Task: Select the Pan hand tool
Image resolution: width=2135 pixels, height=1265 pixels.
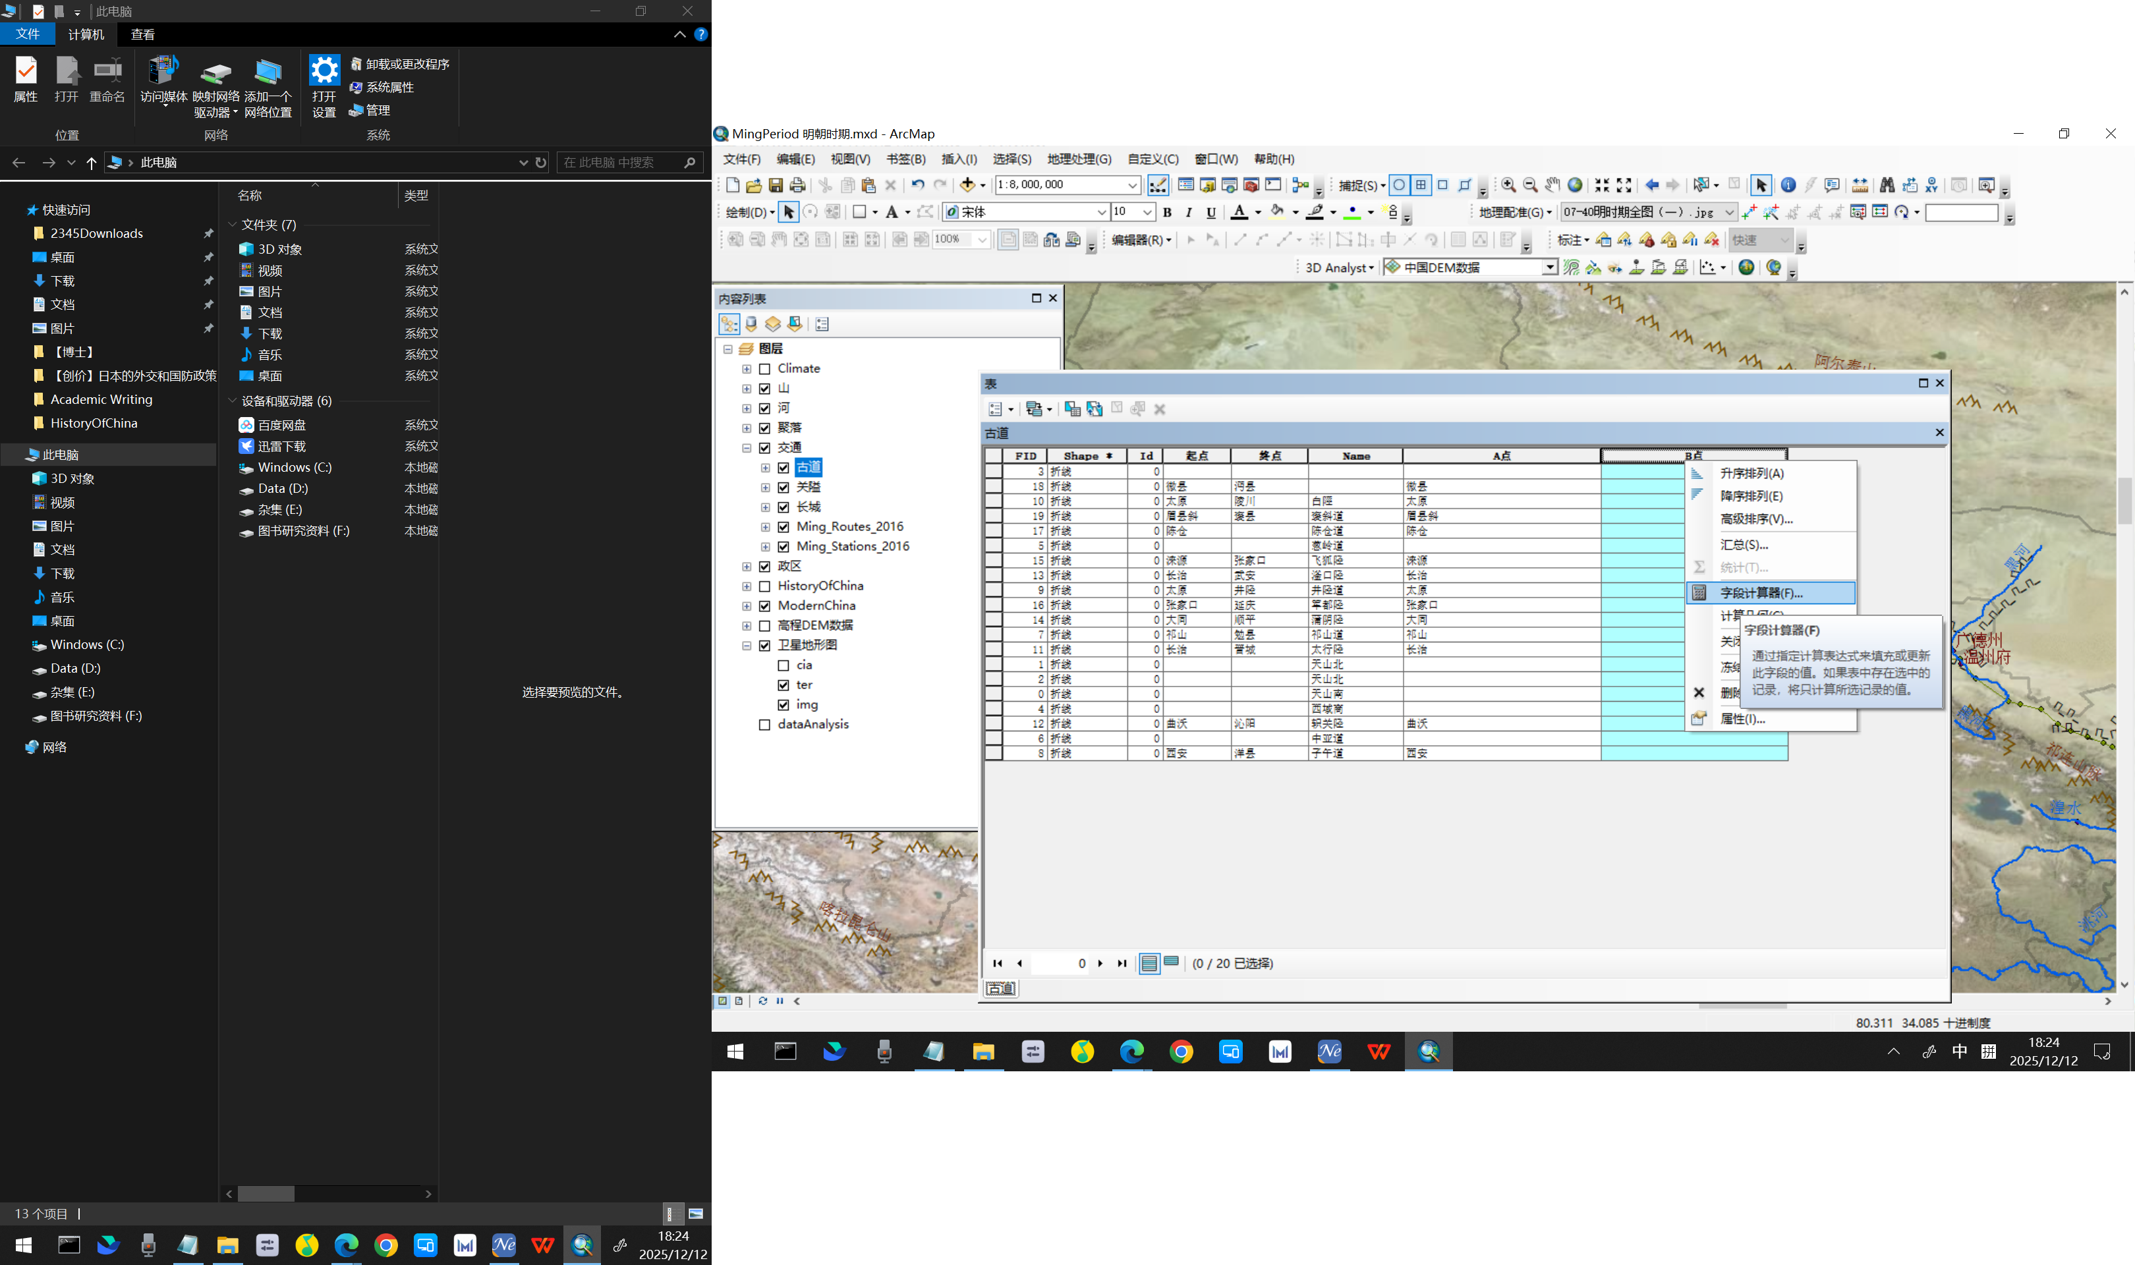Action: point(1553,185)
